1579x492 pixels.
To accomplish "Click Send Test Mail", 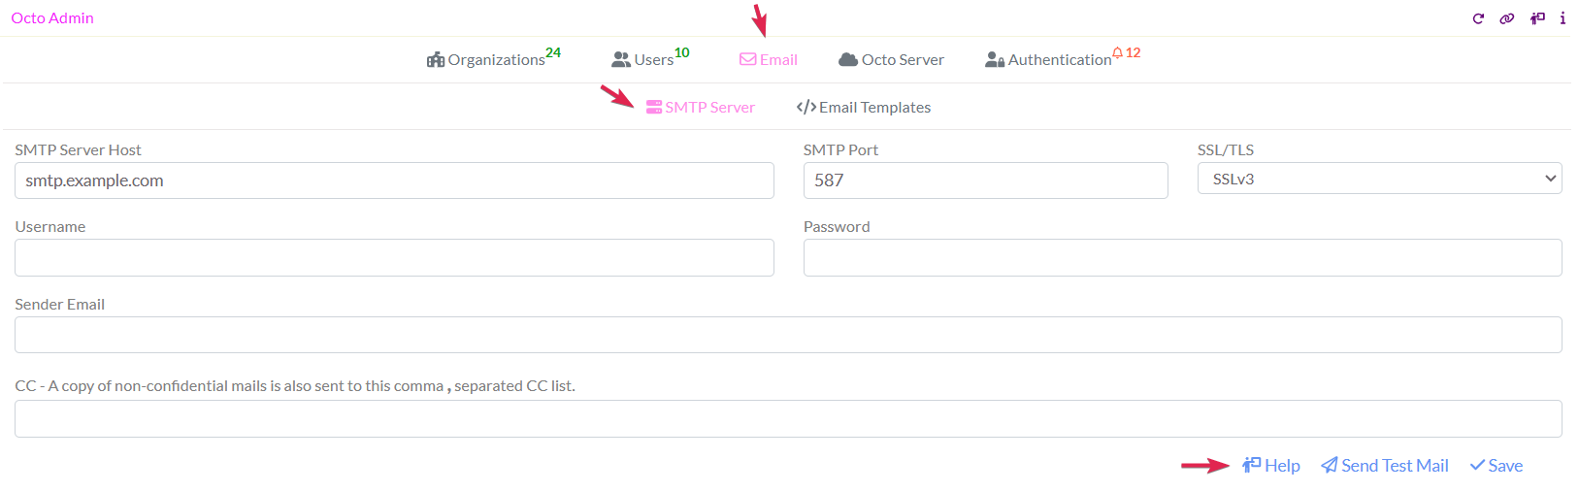I will (1385, 466).
